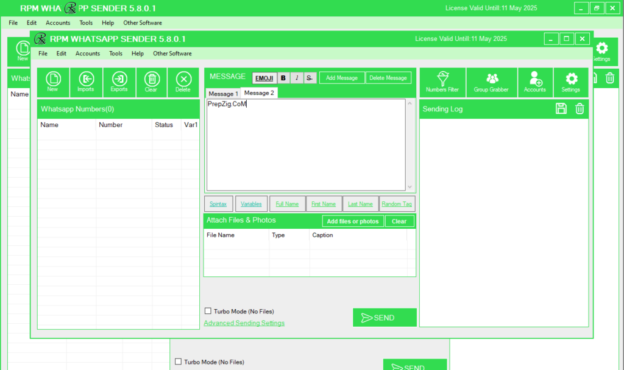
Task: Open Accounts menu in front window
Action: 88,54
